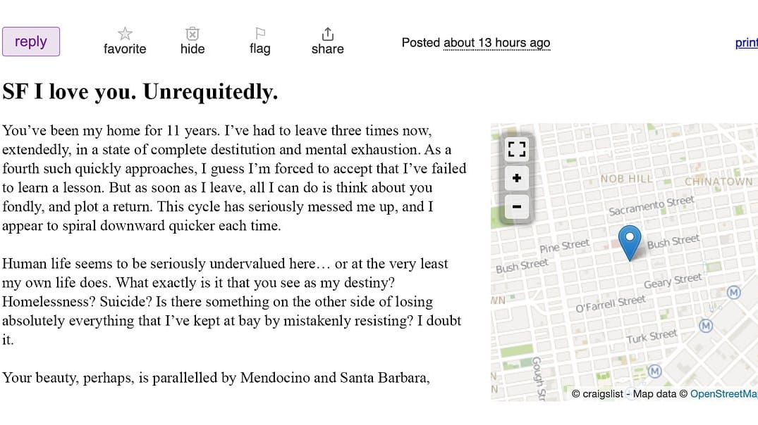Click the star icon to favorite this posting

tap(124, 33)
